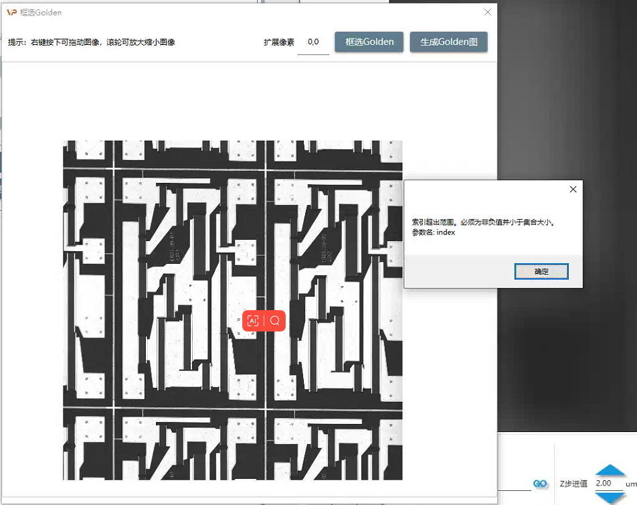
Task: Click the 扩展像素 label
Action: point(278,42)
